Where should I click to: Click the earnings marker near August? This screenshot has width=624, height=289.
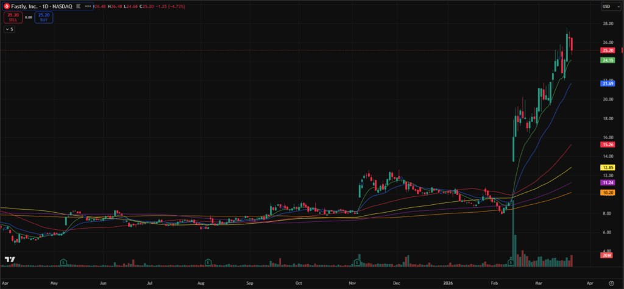pos(208,262)
